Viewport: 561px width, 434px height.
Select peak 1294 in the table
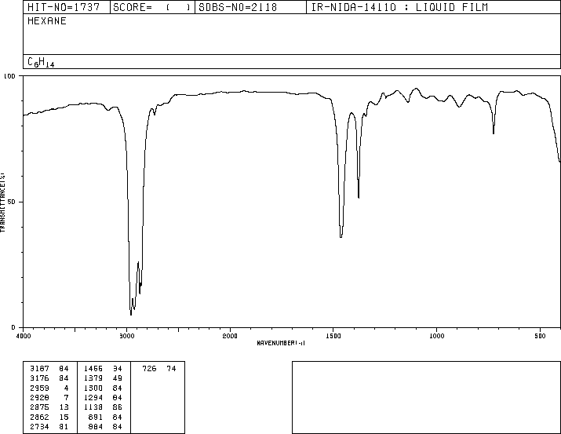coord(93,397)
